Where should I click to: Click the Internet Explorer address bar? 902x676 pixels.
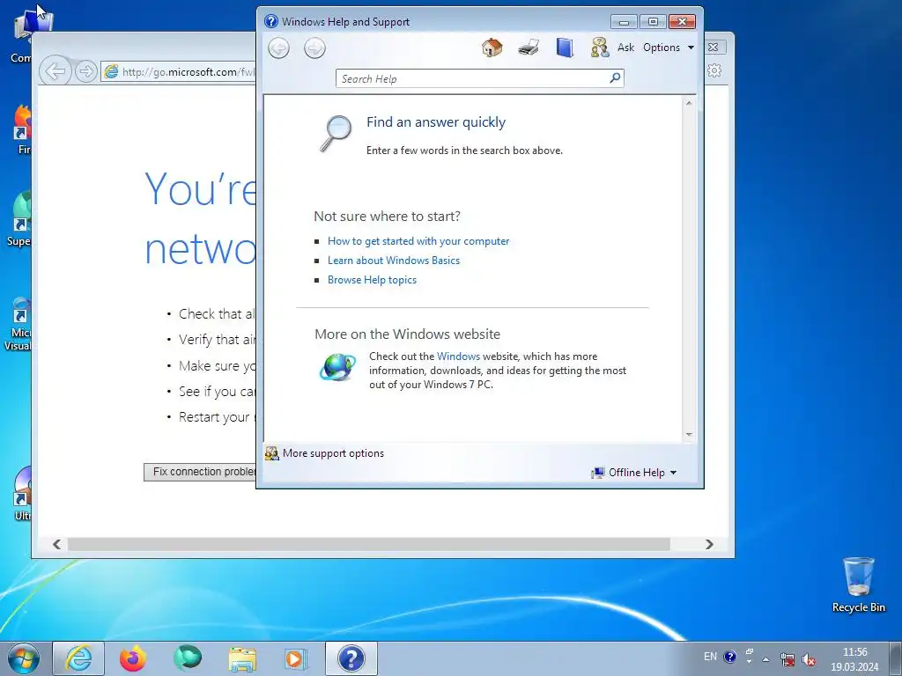click(x=178, y=72)
